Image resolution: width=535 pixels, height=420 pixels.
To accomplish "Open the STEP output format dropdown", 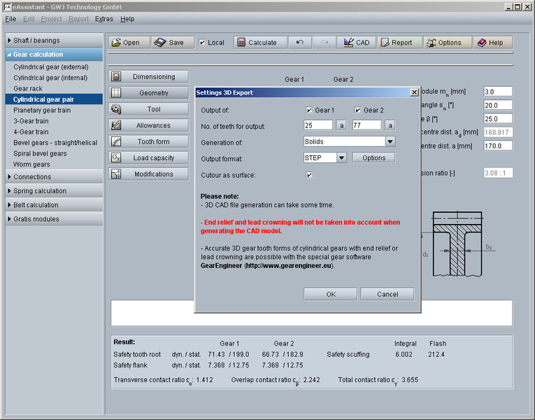I will pos(341,157).
